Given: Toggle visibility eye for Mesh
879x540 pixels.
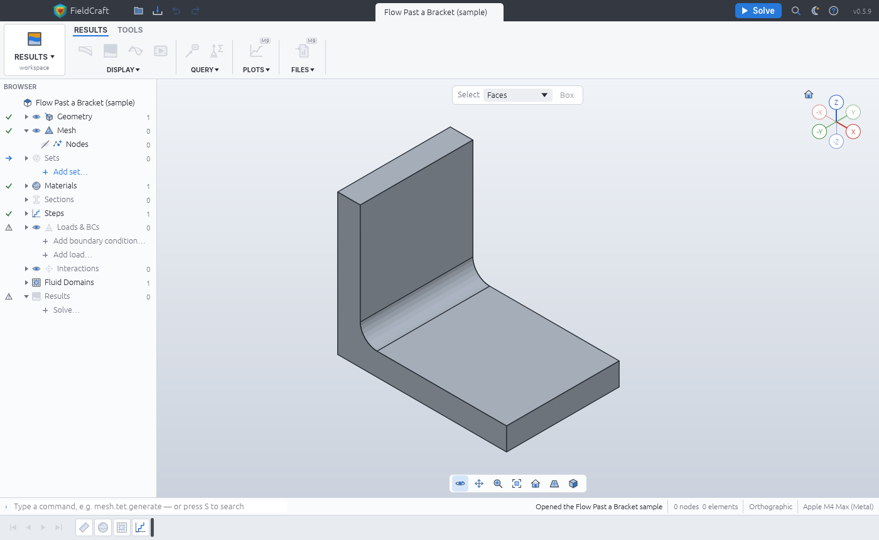Looking at the screenshot, I should click(x=36, y=131).
